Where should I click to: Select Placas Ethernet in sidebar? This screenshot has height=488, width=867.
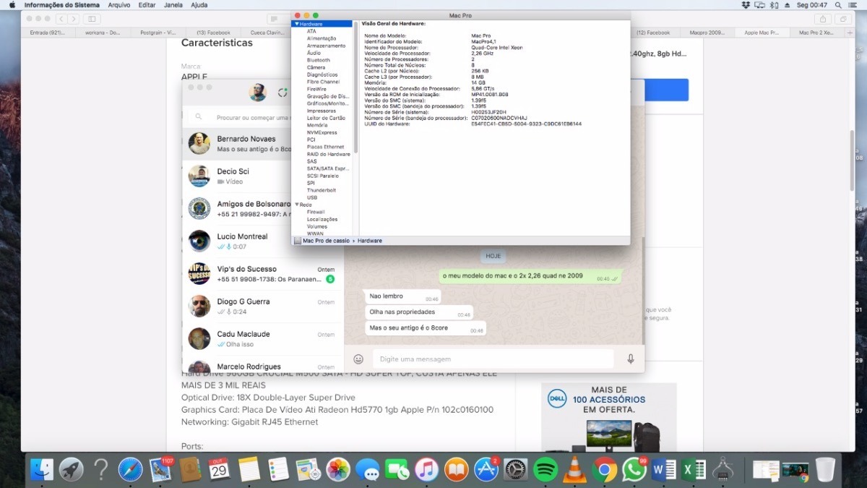pos(325,147)
